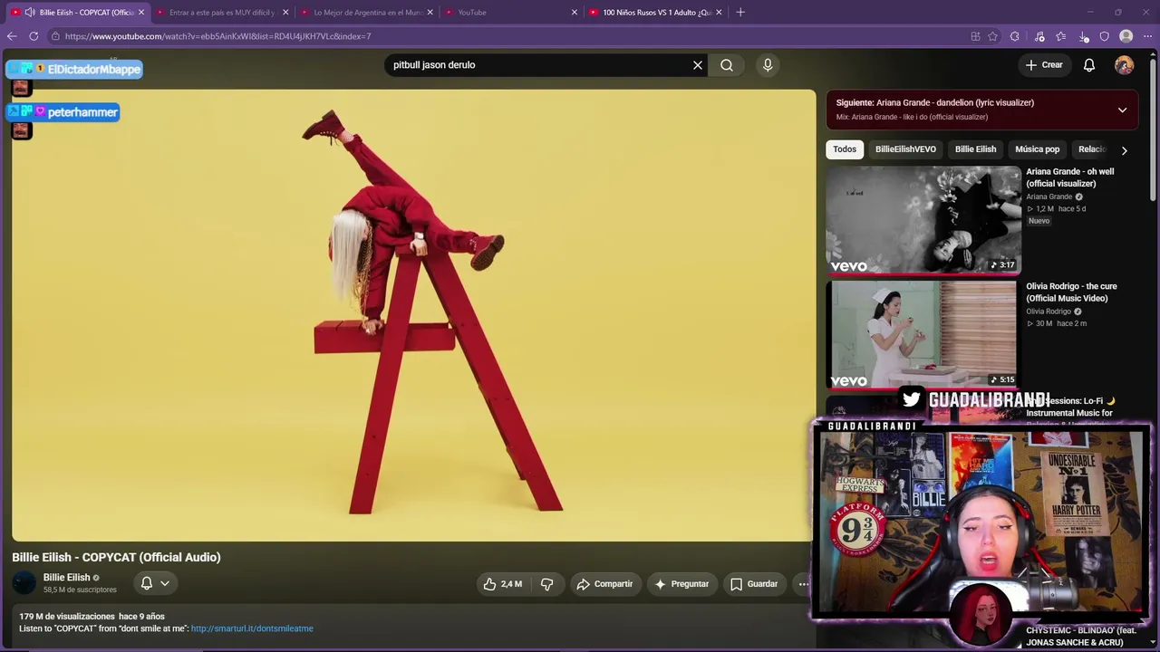Open the browser three-dot settings menu

[x=1147, y=36]
